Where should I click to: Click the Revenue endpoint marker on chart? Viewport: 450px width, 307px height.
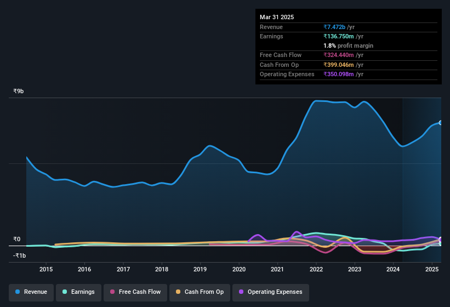pos(441,123)
